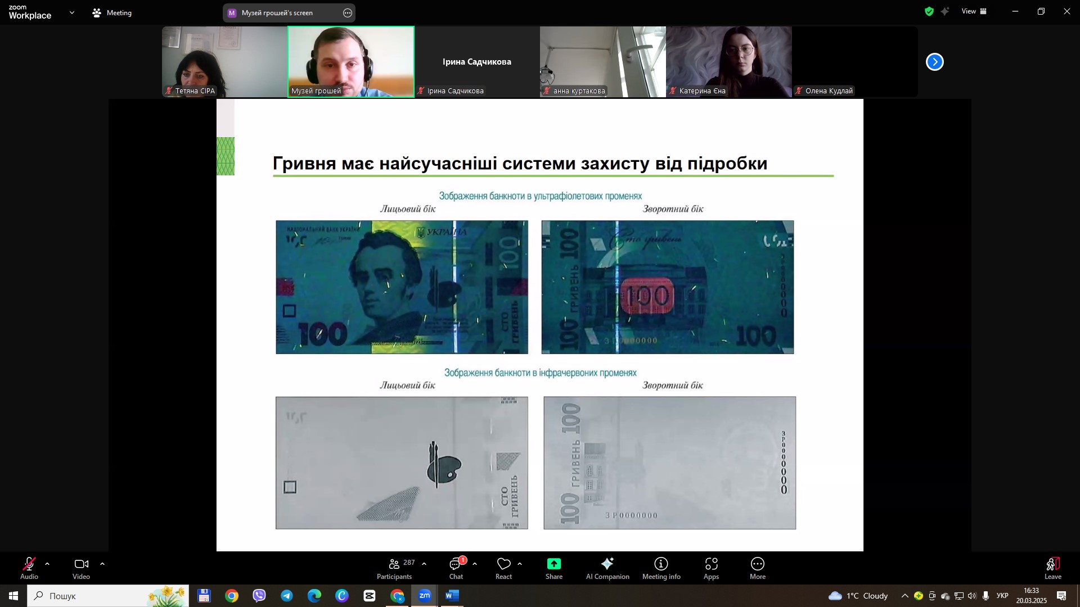Show next page of participant videos
Screen dimensions: 1080x607
point(935,62)
